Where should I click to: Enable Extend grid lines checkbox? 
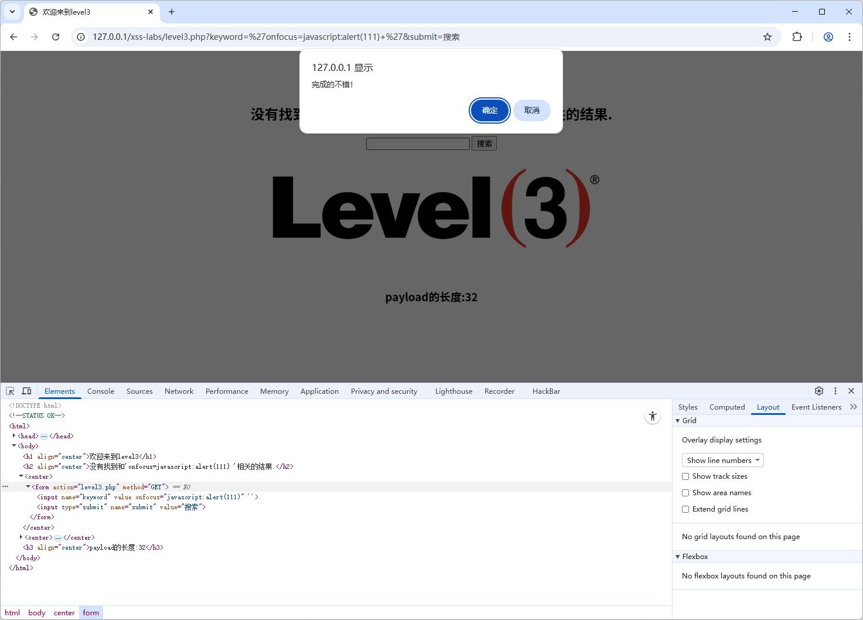(685, 509)
